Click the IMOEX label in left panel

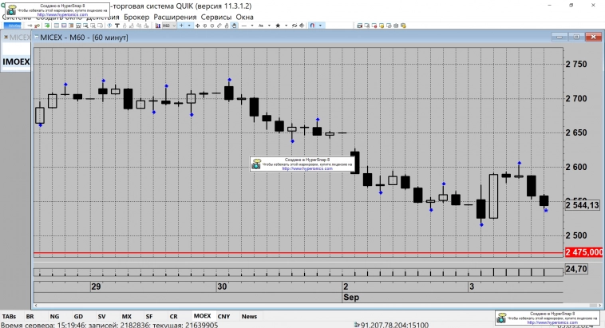click(16, 61)
